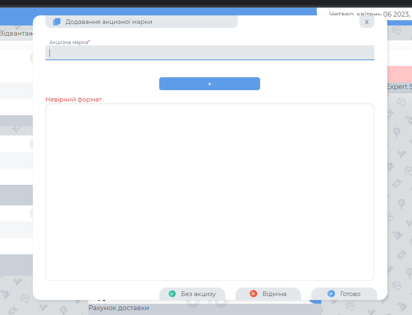Close the dialog with the X button

(x=367, y=22)
